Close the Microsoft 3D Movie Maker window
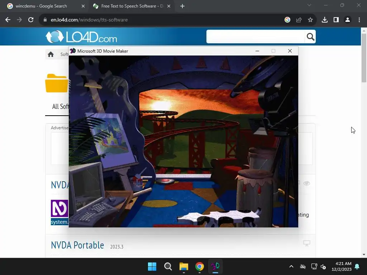This screenshot has width=367, height=275. 290,51
